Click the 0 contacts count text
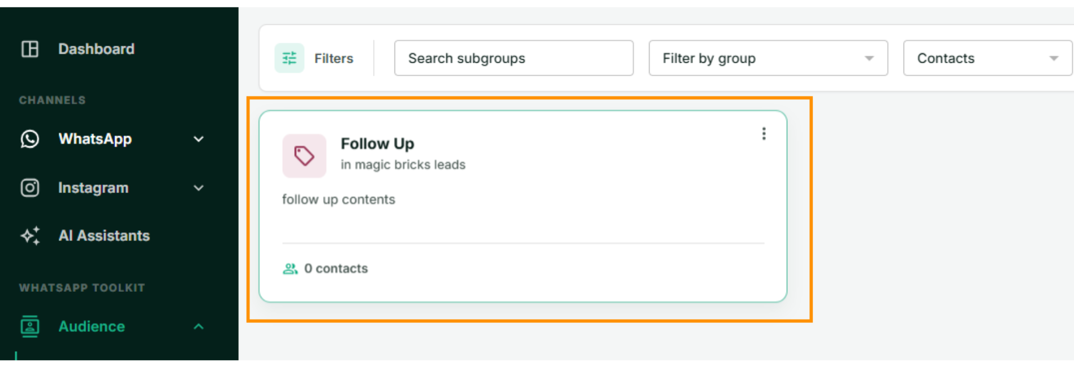 pos(336,269)
